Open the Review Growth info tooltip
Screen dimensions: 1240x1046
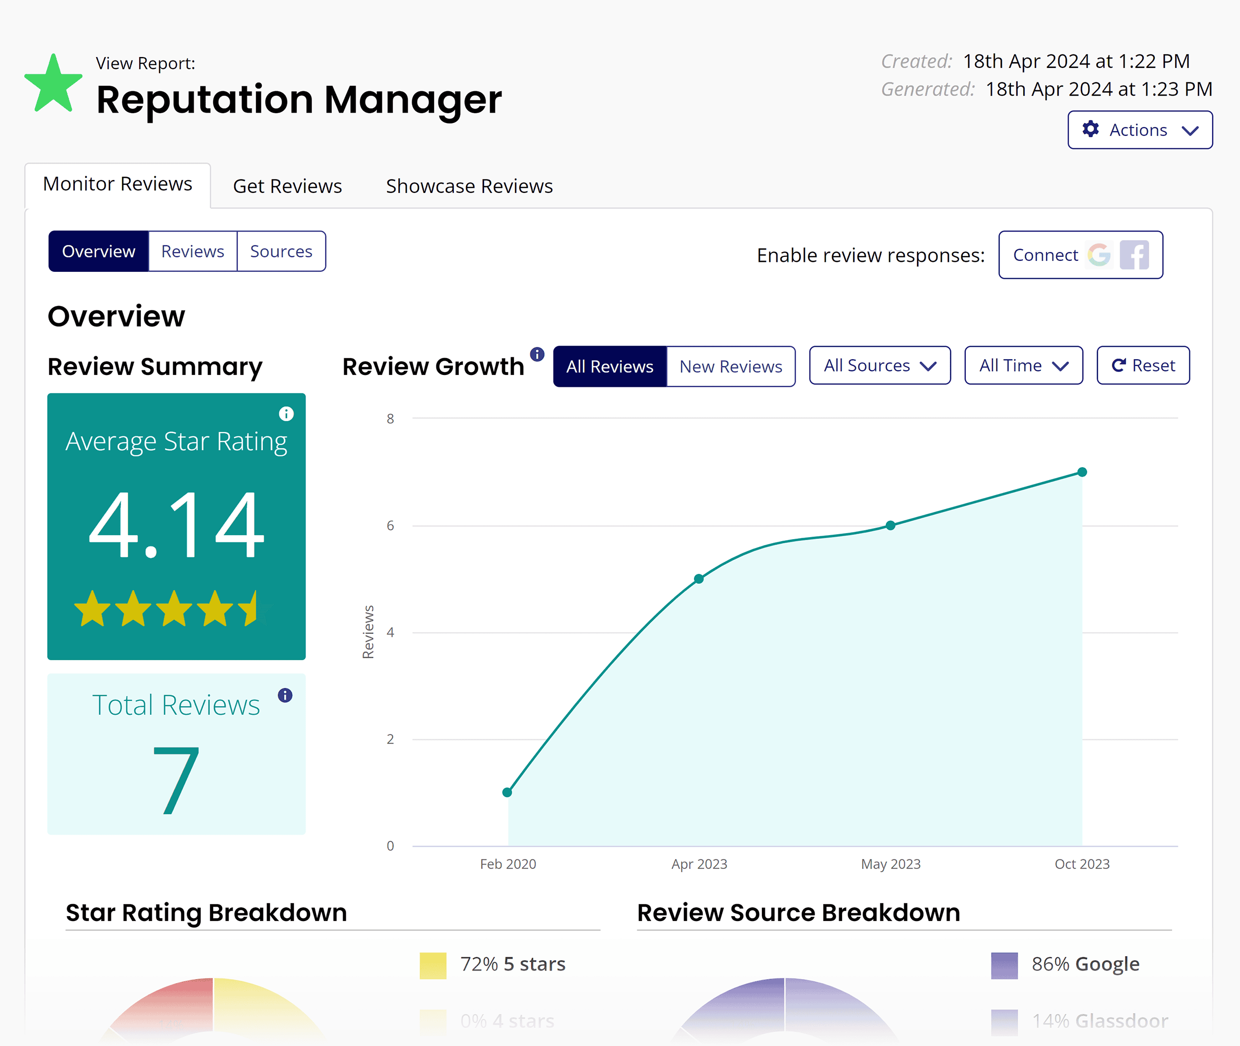[537, 354]
